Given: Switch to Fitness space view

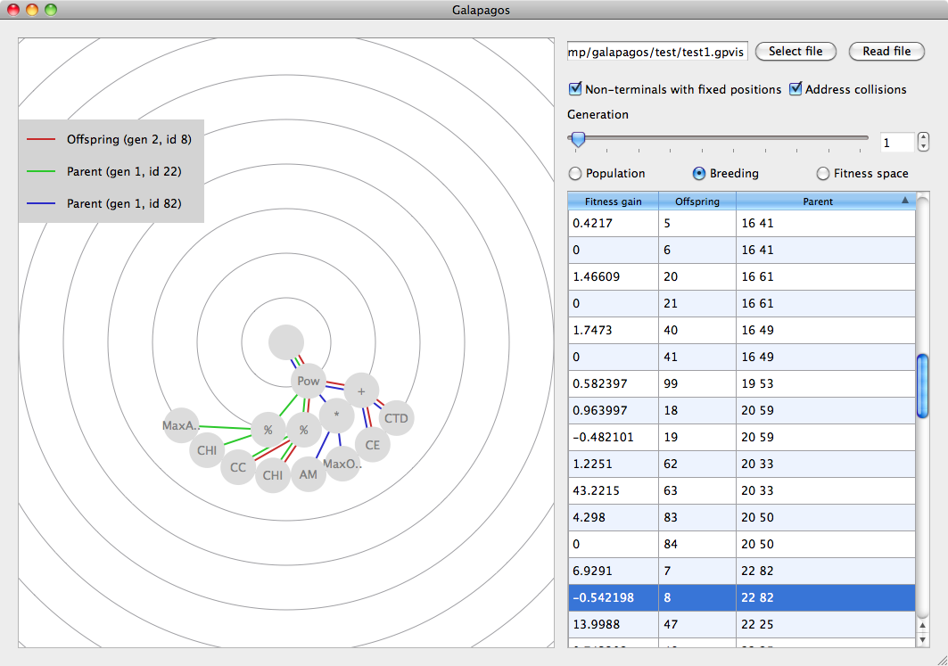Looking at the screenshot, I should [823, 174].
